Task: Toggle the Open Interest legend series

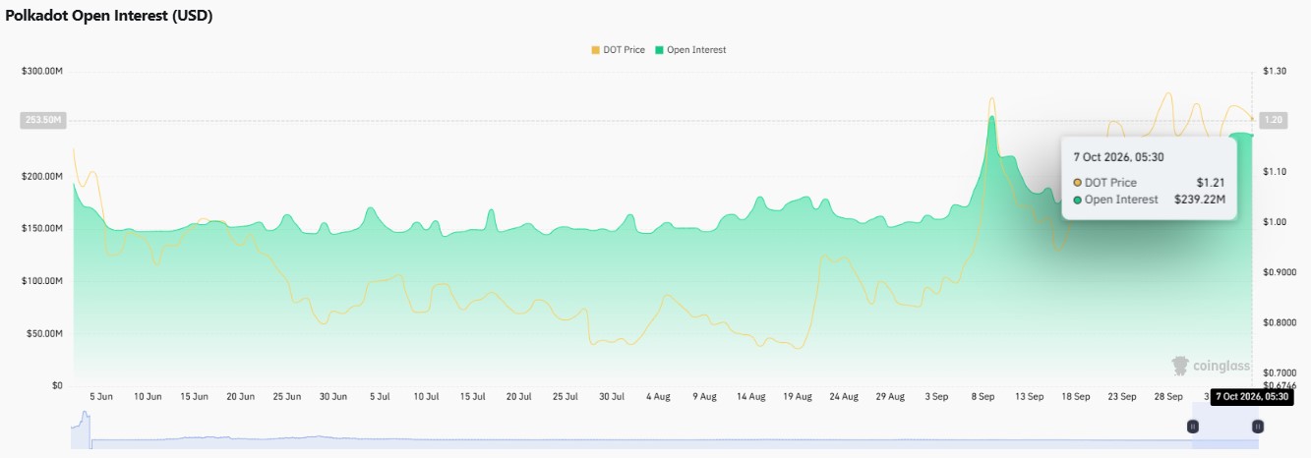Action: point(689,49)
